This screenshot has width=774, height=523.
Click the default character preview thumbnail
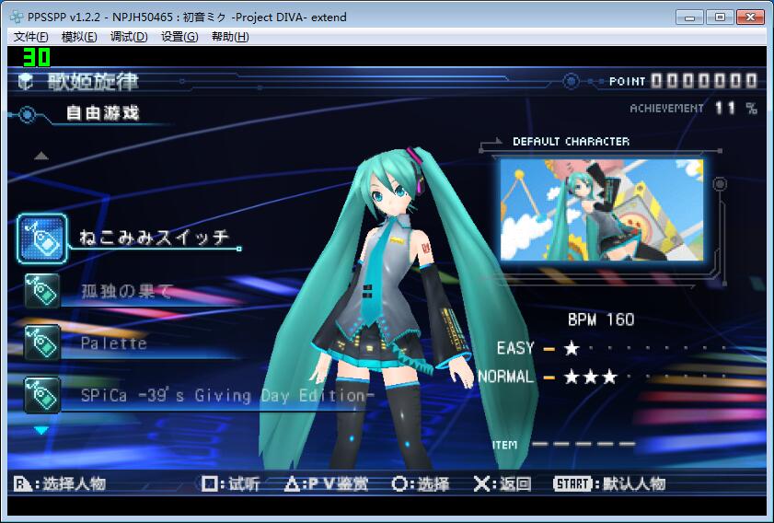pos(601,210)
